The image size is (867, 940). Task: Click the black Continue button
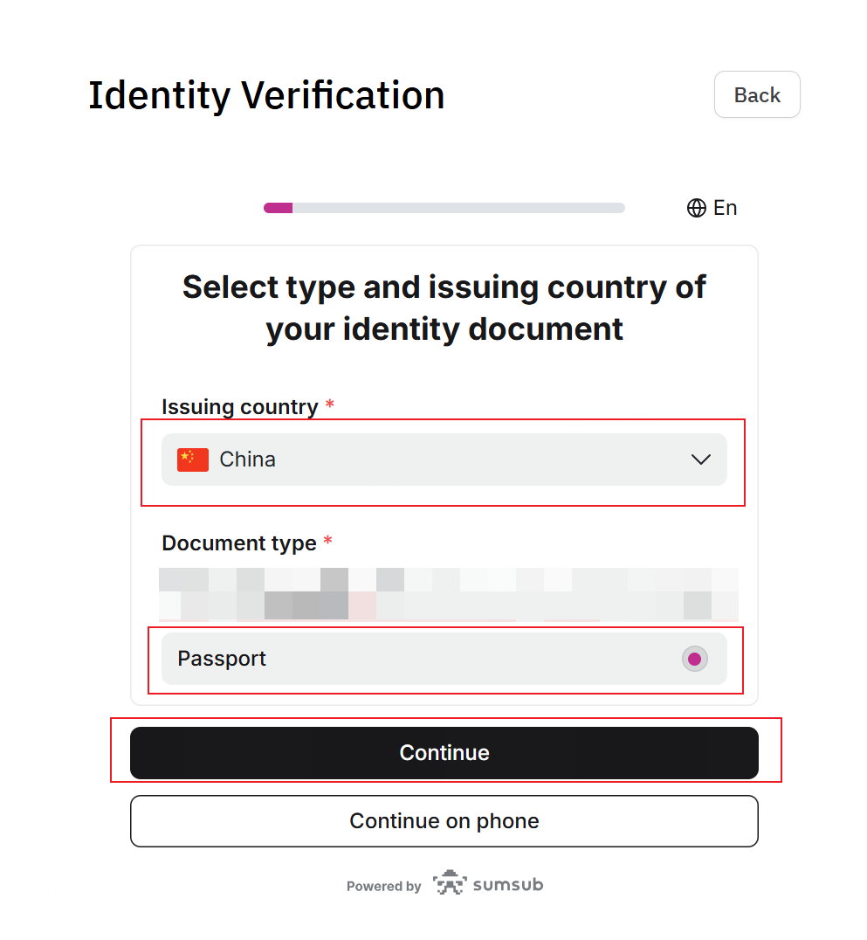coord(444,753)
